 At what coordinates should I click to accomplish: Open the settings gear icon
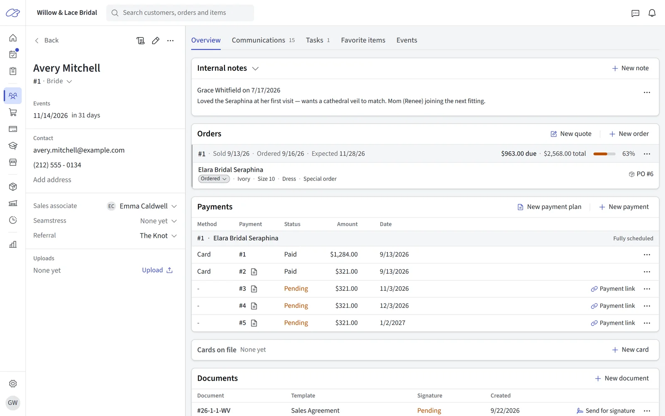click(13, 384)
